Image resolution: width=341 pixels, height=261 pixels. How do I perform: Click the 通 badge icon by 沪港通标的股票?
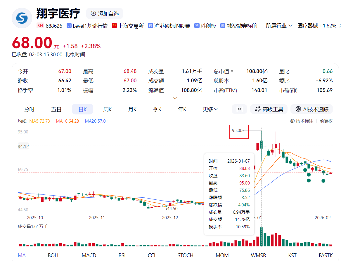click(150, 26)
